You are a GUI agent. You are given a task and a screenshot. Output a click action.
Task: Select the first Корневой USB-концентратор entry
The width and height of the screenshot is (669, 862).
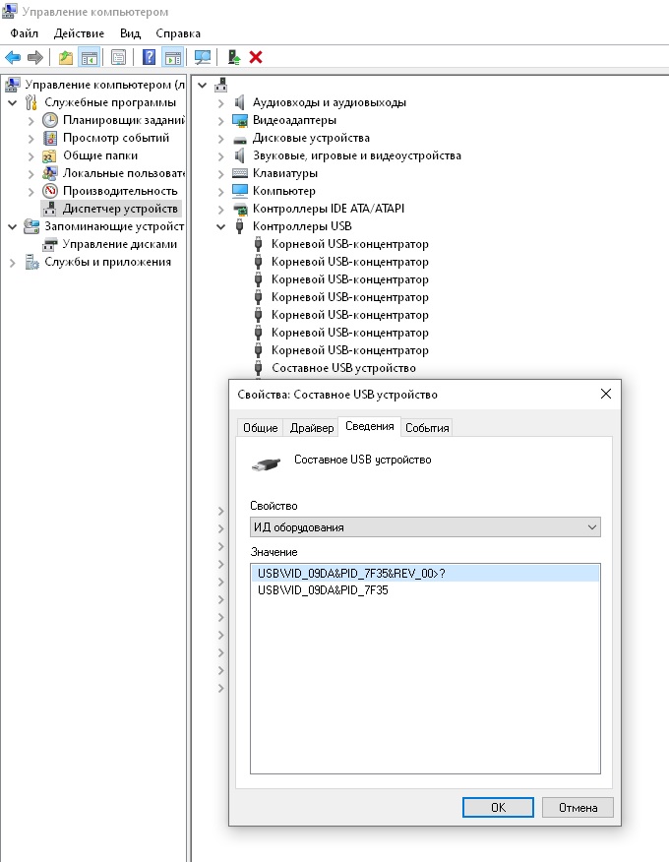click(x=349, y=244)
